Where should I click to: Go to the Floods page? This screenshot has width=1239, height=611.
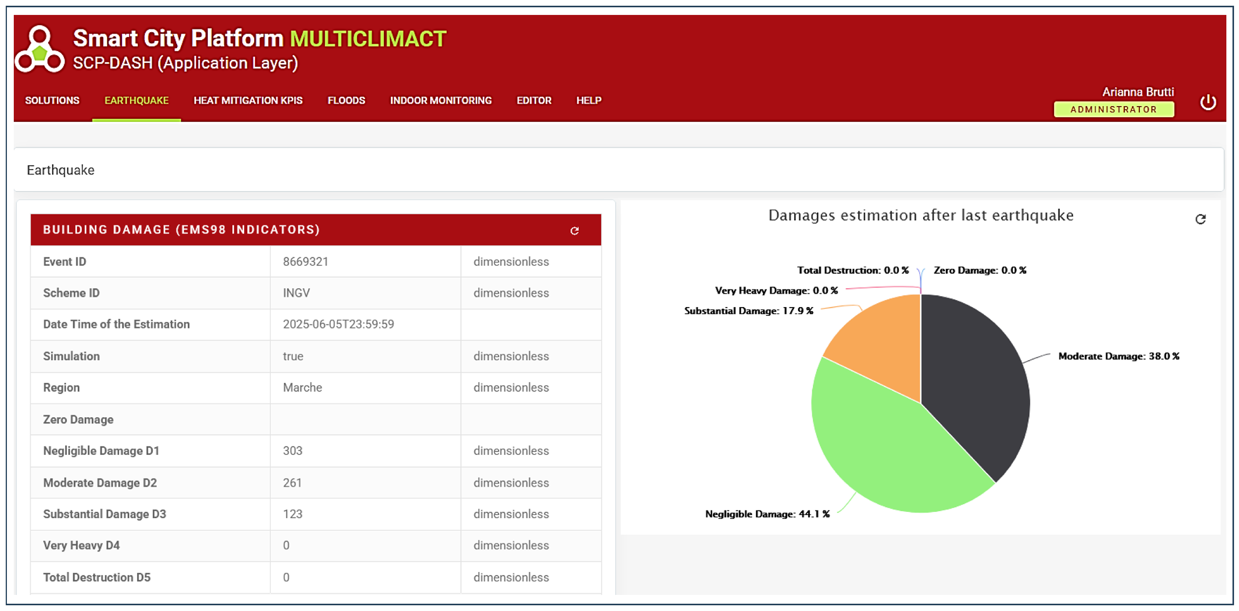coord(346,101)
